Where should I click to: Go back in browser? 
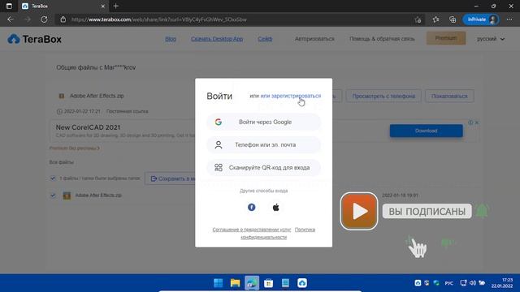click(11, 19)
